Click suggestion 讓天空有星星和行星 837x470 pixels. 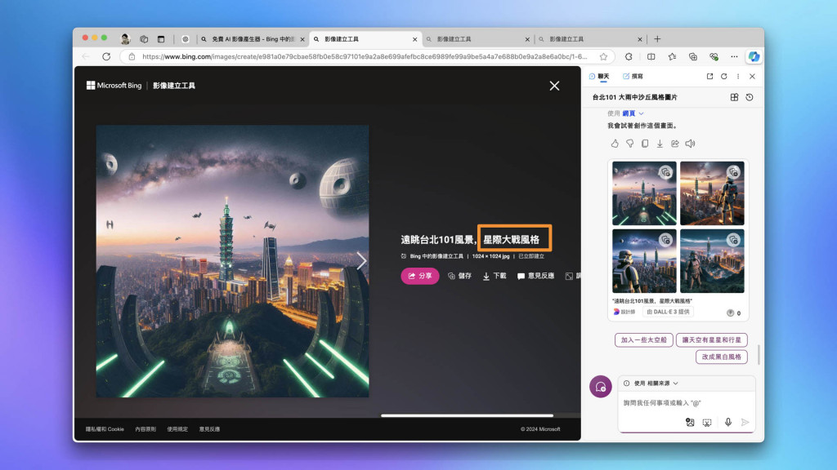pos(712,340)
